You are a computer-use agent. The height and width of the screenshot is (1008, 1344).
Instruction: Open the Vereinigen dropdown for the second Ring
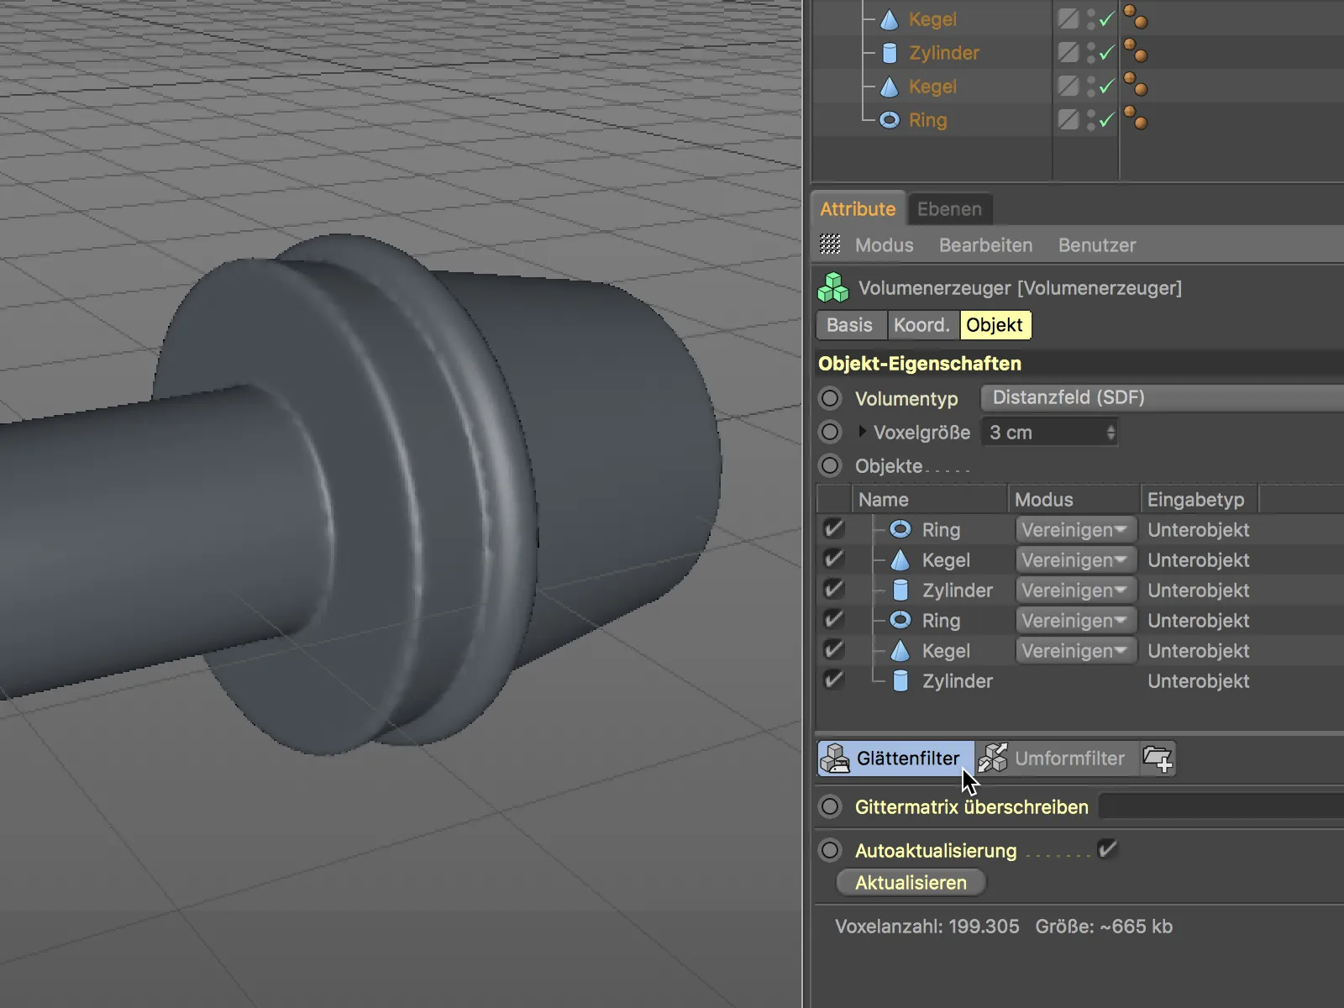[x=1075, y=621]
